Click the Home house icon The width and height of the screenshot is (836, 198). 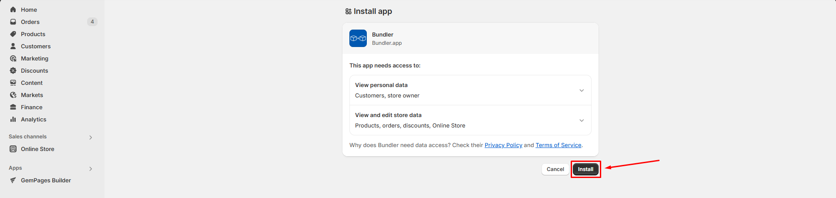(13, 10)
